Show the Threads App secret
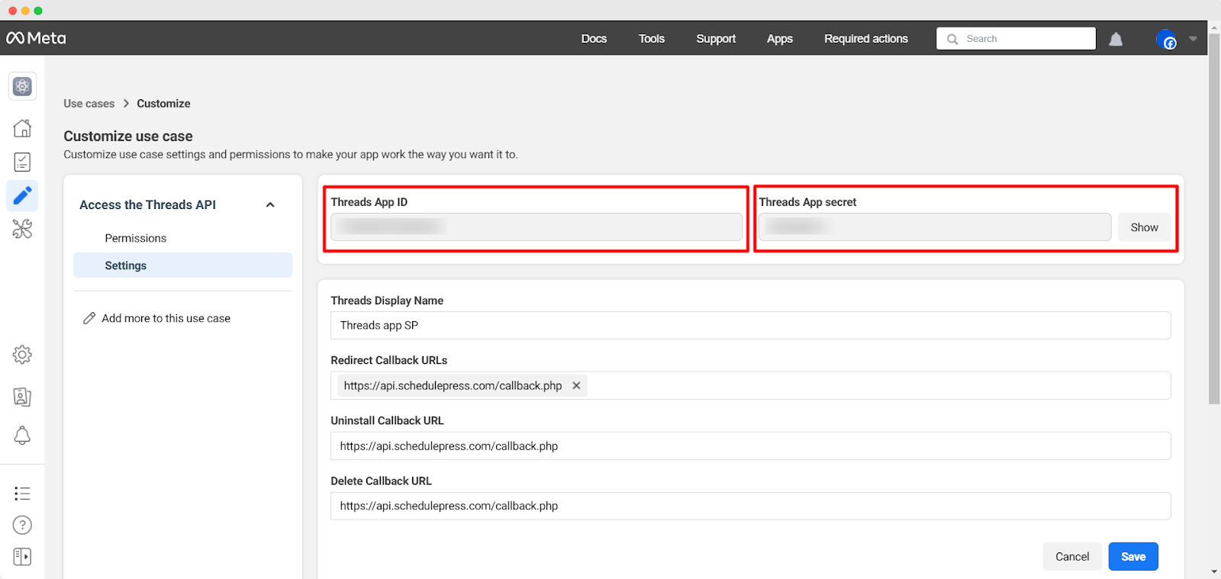Screen dimensions: 1221x579 tap(1144, 227)
